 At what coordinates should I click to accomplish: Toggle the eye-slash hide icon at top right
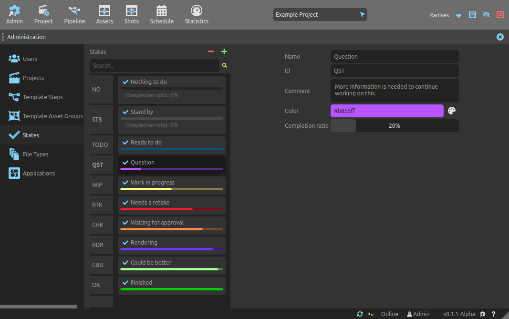point(486,15)
